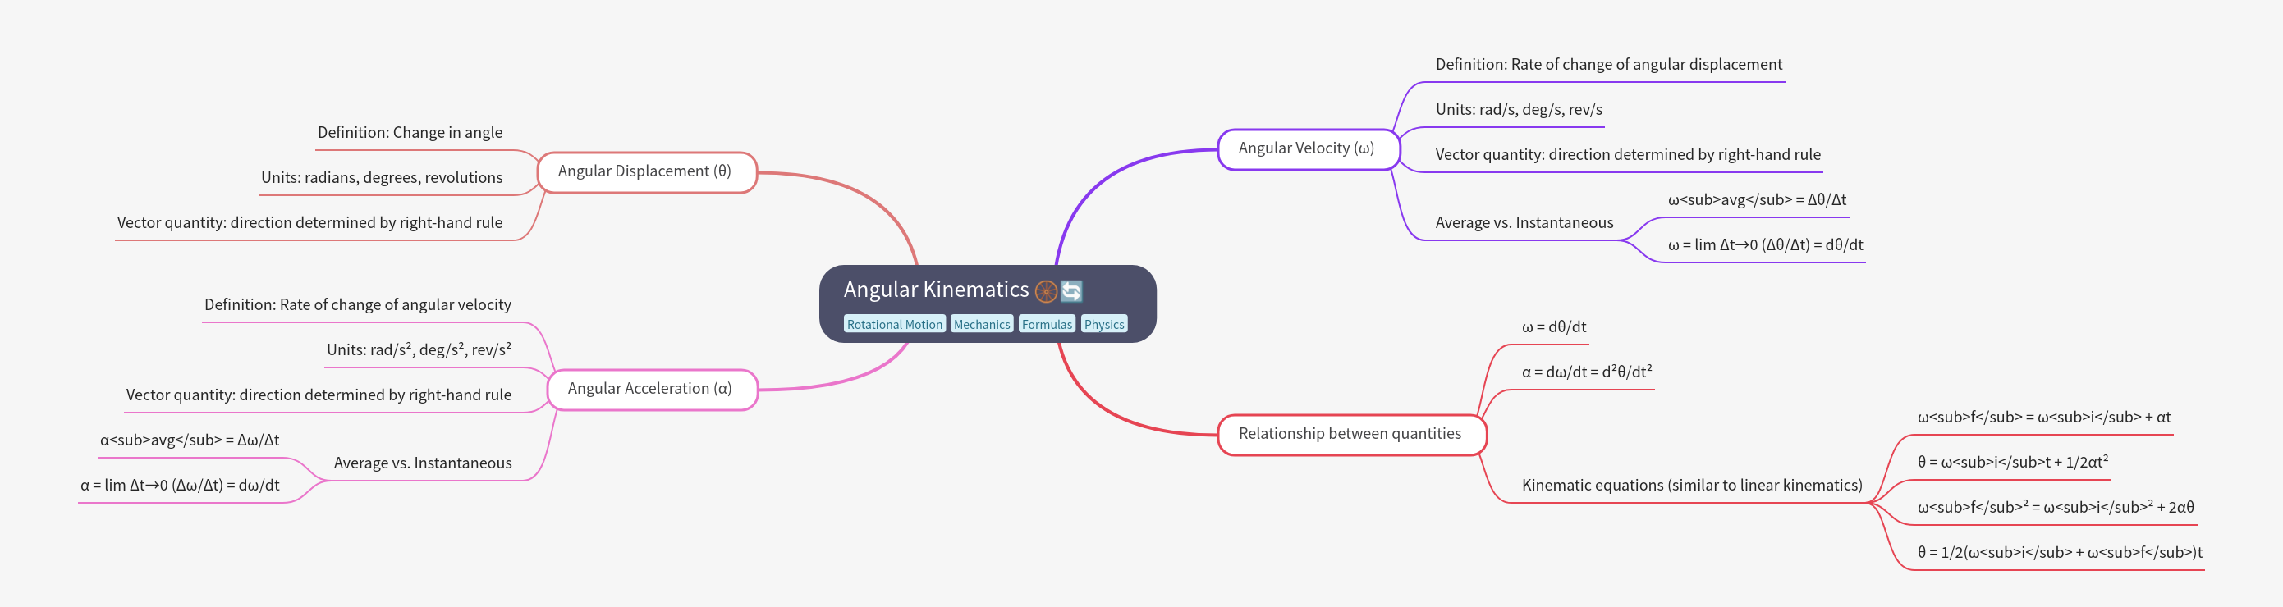Click 'ω = lim Δt→0 (Δθ/Δt) = dθ/dt' formula
The height and width of the screenshot is (607, 2283).
[1766, 245]
